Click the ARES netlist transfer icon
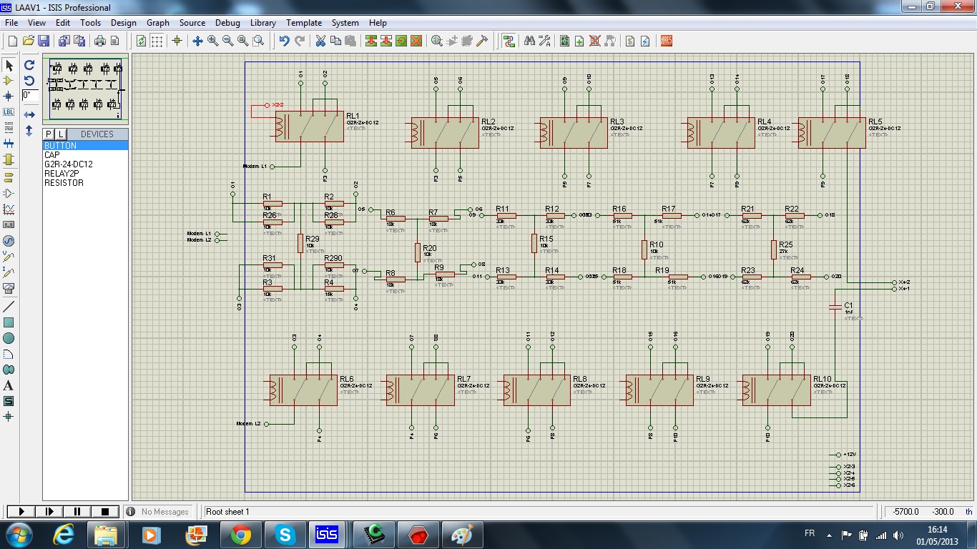 click(x=667, y=41)
